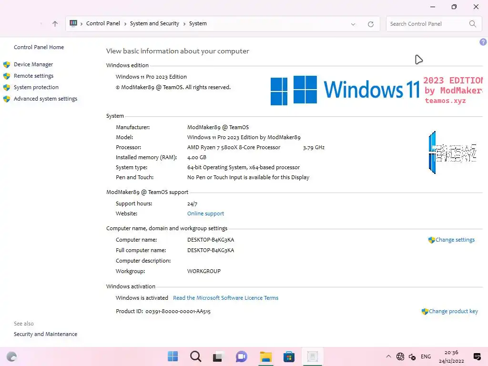Screen dimensions: 488x366
Task: Click the Control Panel icon in address bar
Action: click(73, 23)
